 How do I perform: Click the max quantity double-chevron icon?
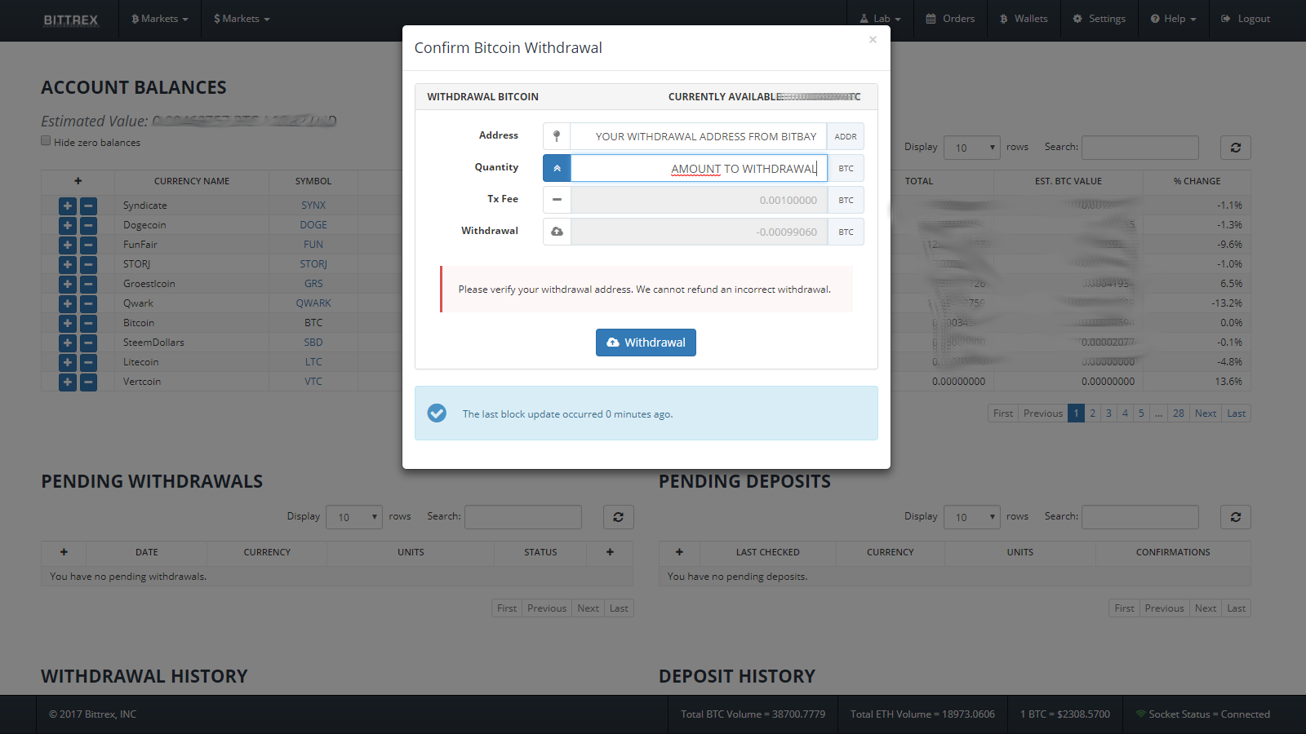(557, 168)
